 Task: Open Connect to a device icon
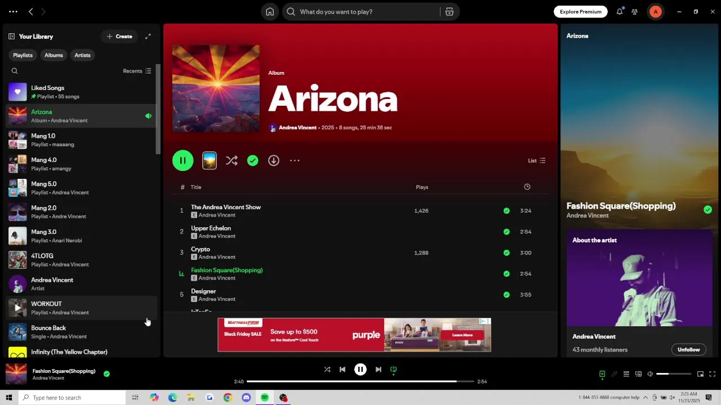coord(638,374)
